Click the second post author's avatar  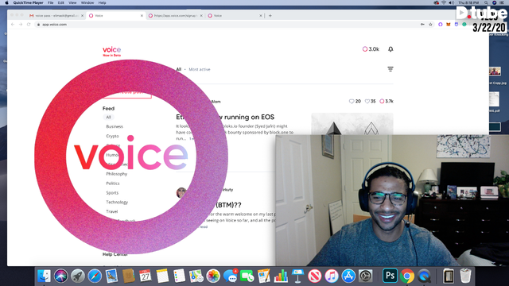point(181,192)
